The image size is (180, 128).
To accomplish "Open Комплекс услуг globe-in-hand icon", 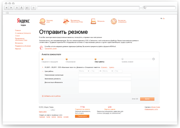I will point(42,21).
